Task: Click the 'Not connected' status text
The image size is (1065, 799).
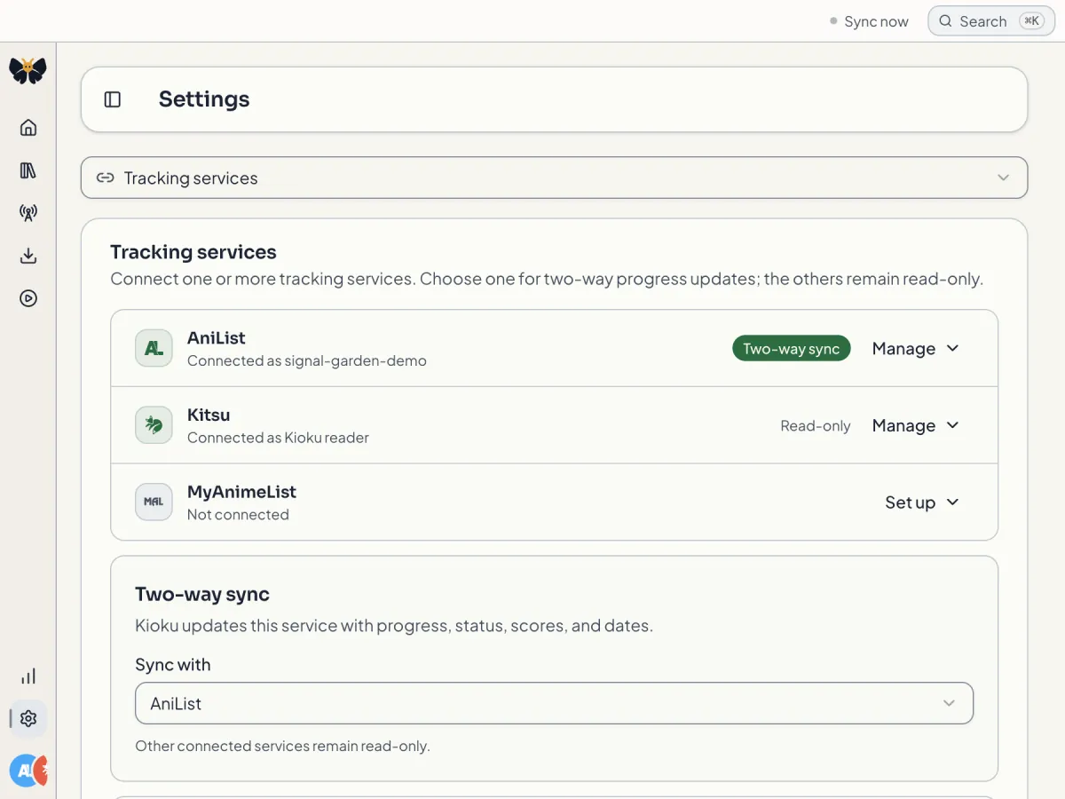Action: click(x=238, y=514)
